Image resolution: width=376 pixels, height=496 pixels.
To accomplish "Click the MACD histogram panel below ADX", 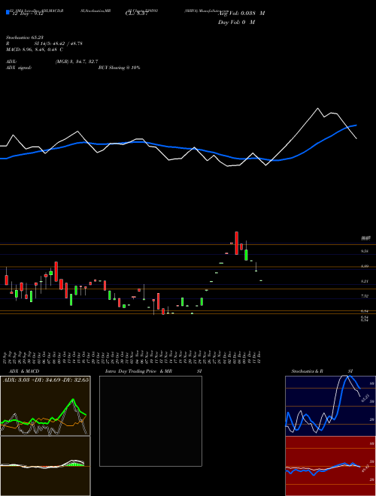I will pyautogui.click(x=45, y=466).
